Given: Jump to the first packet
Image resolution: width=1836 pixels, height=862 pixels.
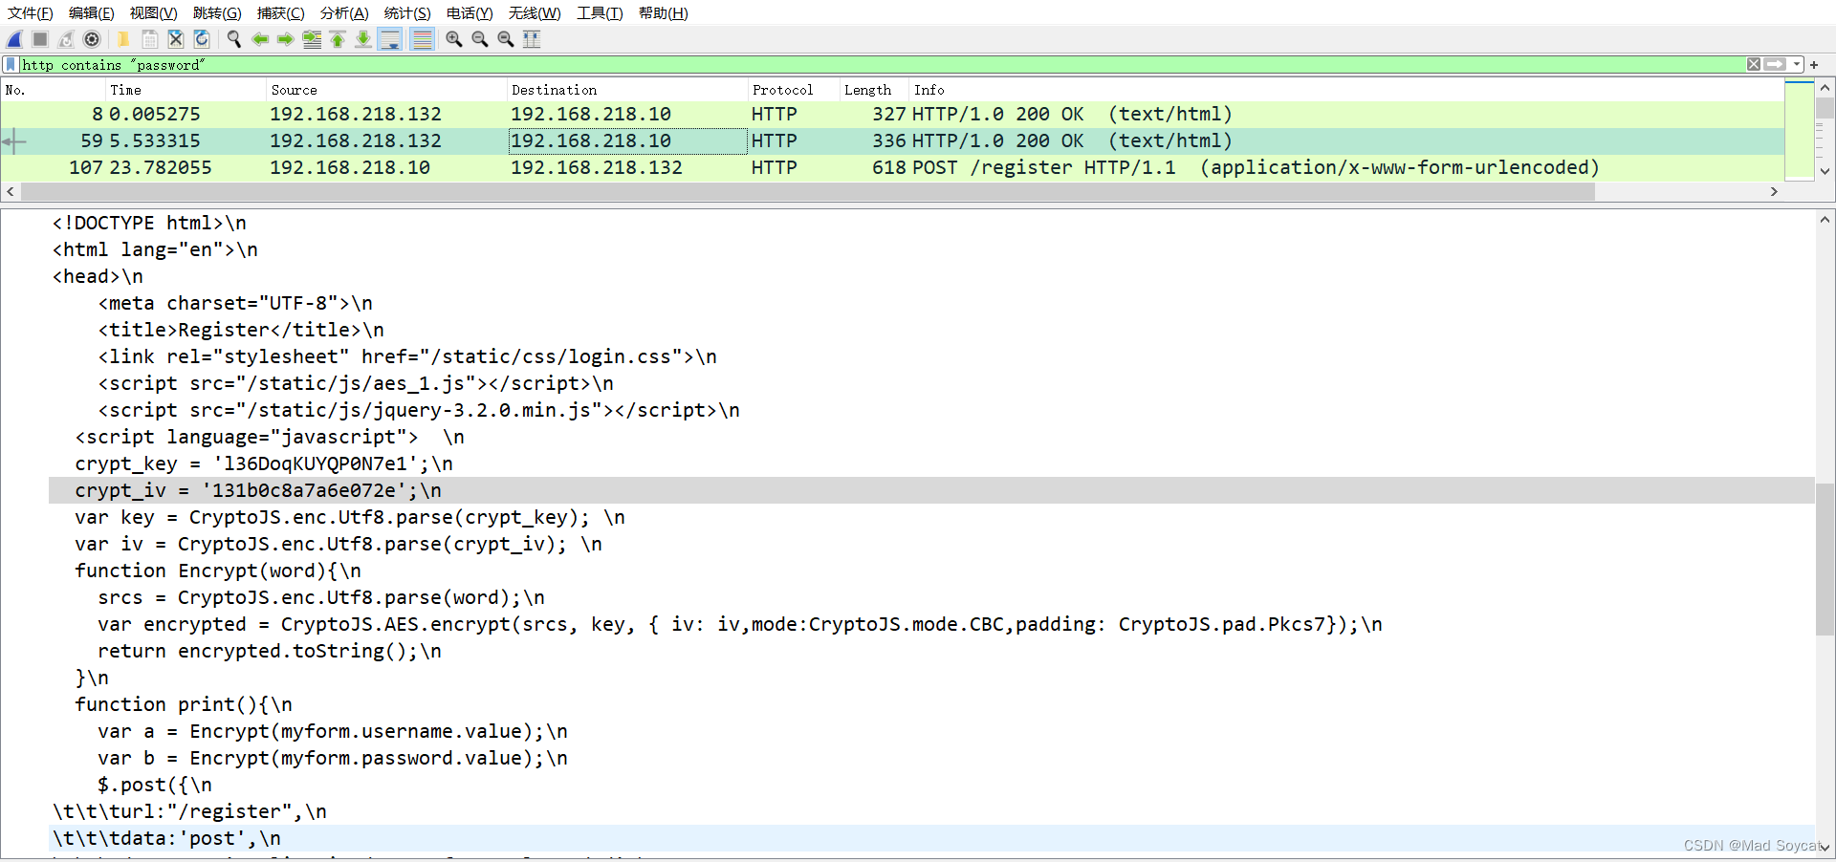Looking at the screenshot, I should pos(338,39).
